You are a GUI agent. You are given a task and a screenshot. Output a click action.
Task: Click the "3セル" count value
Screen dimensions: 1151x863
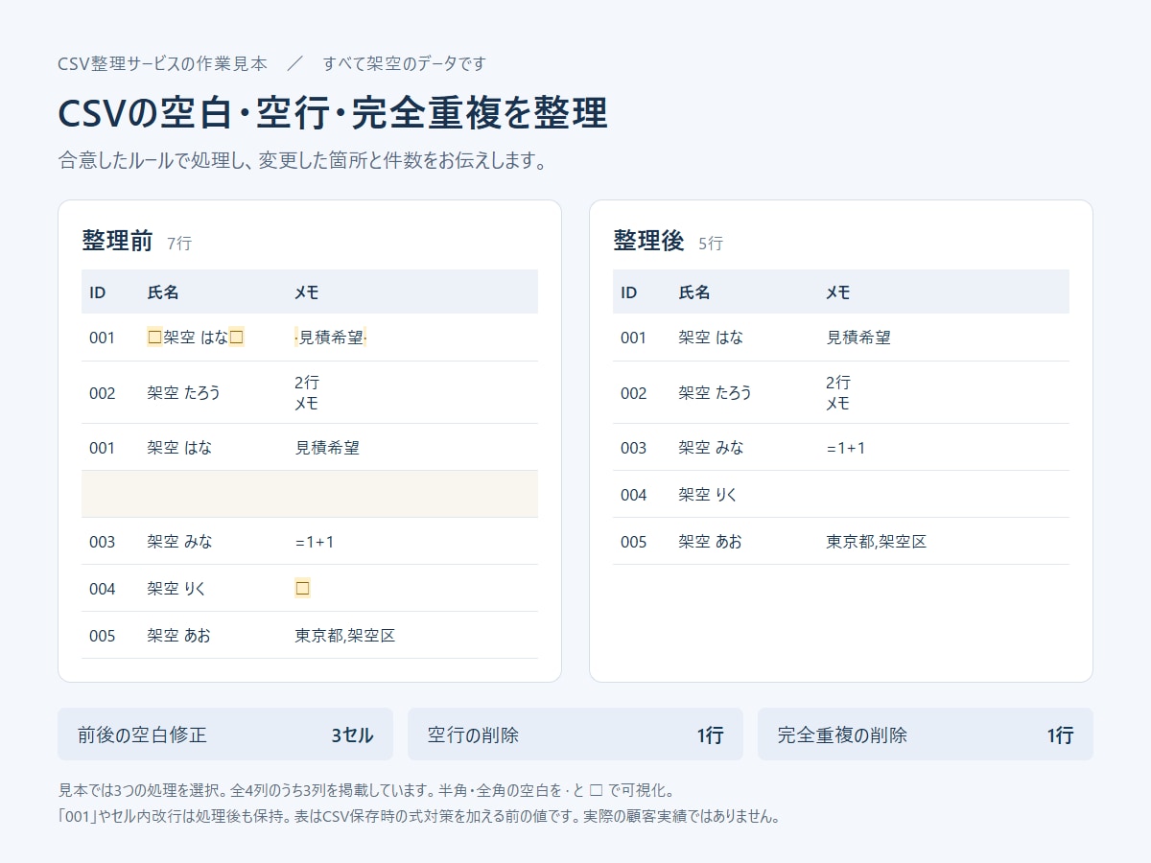tap(352, 735)
